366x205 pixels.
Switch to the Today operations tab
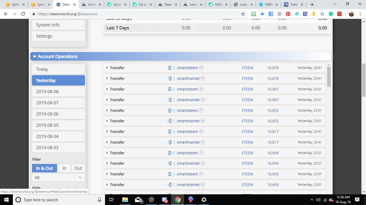58,69
